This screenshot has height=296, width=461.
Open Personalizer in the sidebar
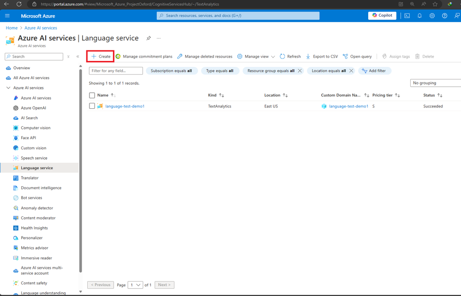(x=31, y=238)
